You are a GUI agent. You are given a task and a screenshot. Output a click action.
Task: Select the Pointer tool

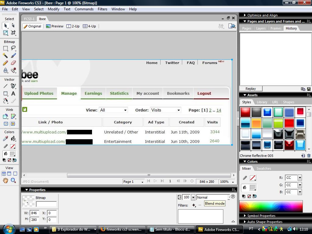(5, 26)
